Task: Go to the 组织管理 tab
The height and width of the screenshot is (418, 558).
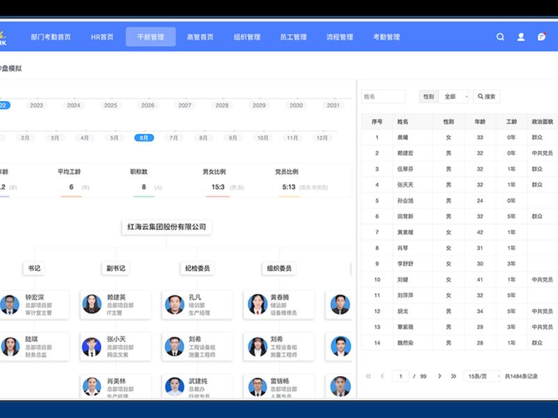Action: (x=247, y=37)
